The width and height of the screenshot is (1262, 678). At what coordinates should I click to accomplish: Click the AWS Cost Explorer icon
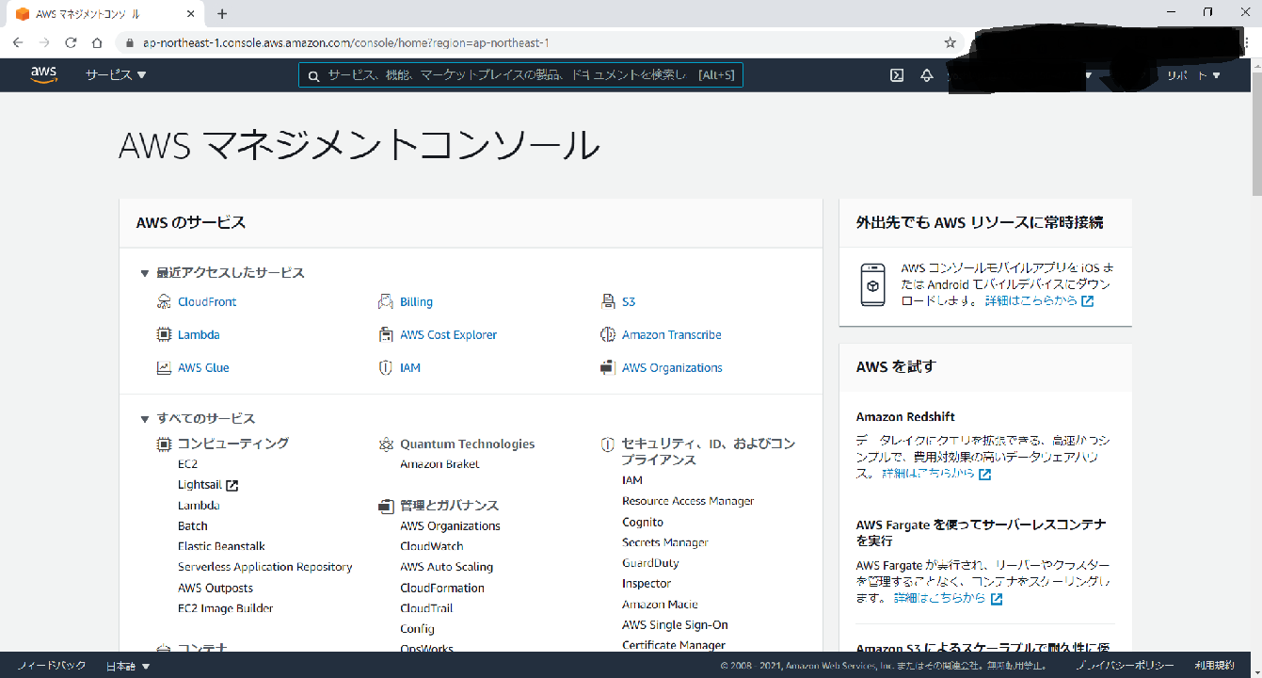tap(386, 335)
